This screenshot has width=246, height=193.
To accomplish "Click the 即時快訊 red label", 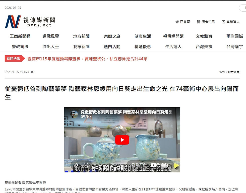I will click(15, 58).
